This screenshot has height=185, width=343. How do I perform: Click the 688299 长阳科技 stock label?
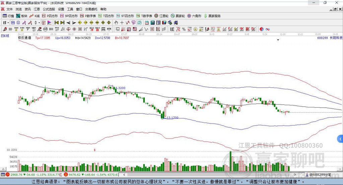coord(330,38)
